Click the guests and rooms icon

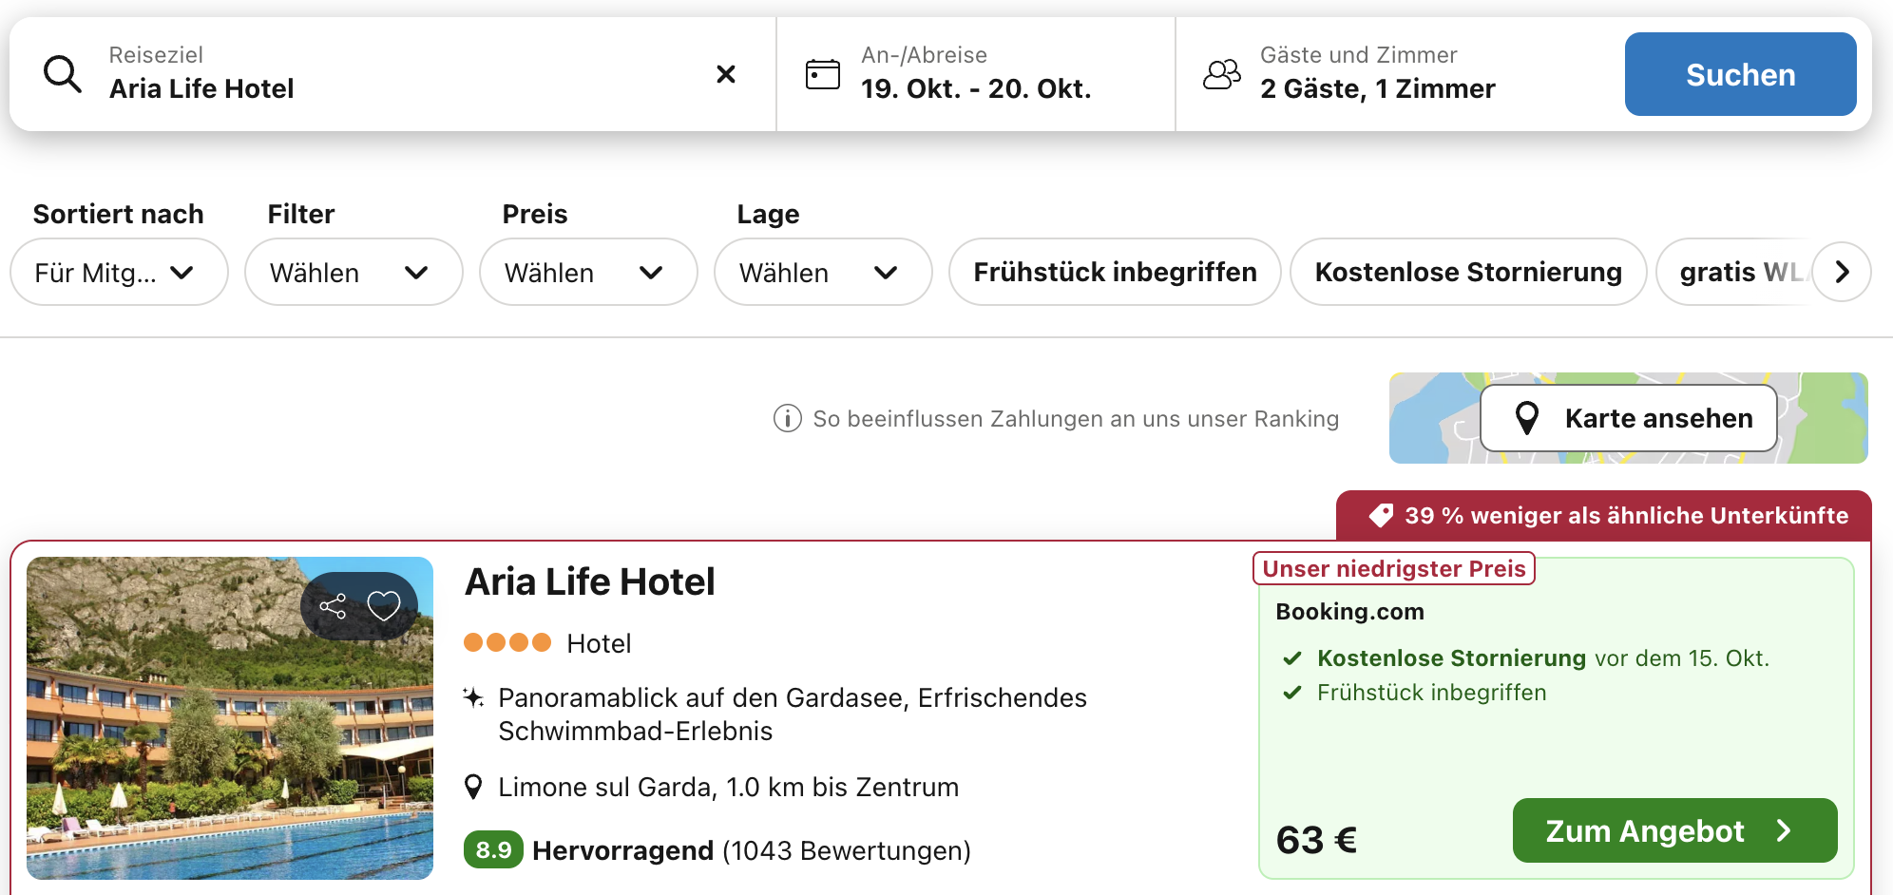pos(1222,74)
